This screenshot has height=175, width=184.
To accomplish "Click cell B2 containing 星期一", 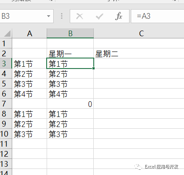I will [x=70, y=53].
